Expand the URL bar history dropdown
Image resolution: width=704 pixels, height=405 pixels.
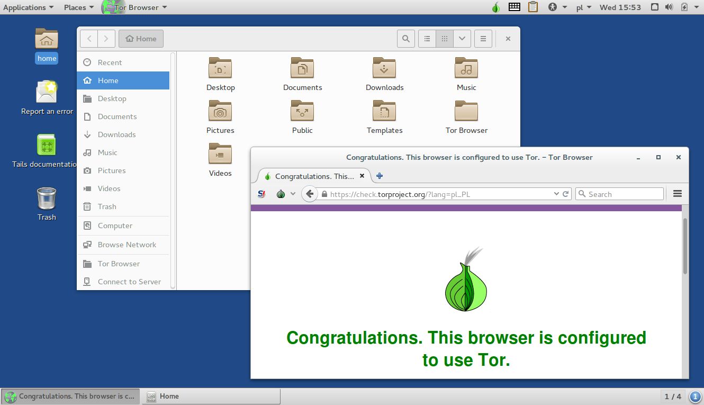tap(556, 194)
